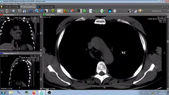Select the blue pan cross tool
The width and height of the screenshot is (169, 95).
coord(42,11)
